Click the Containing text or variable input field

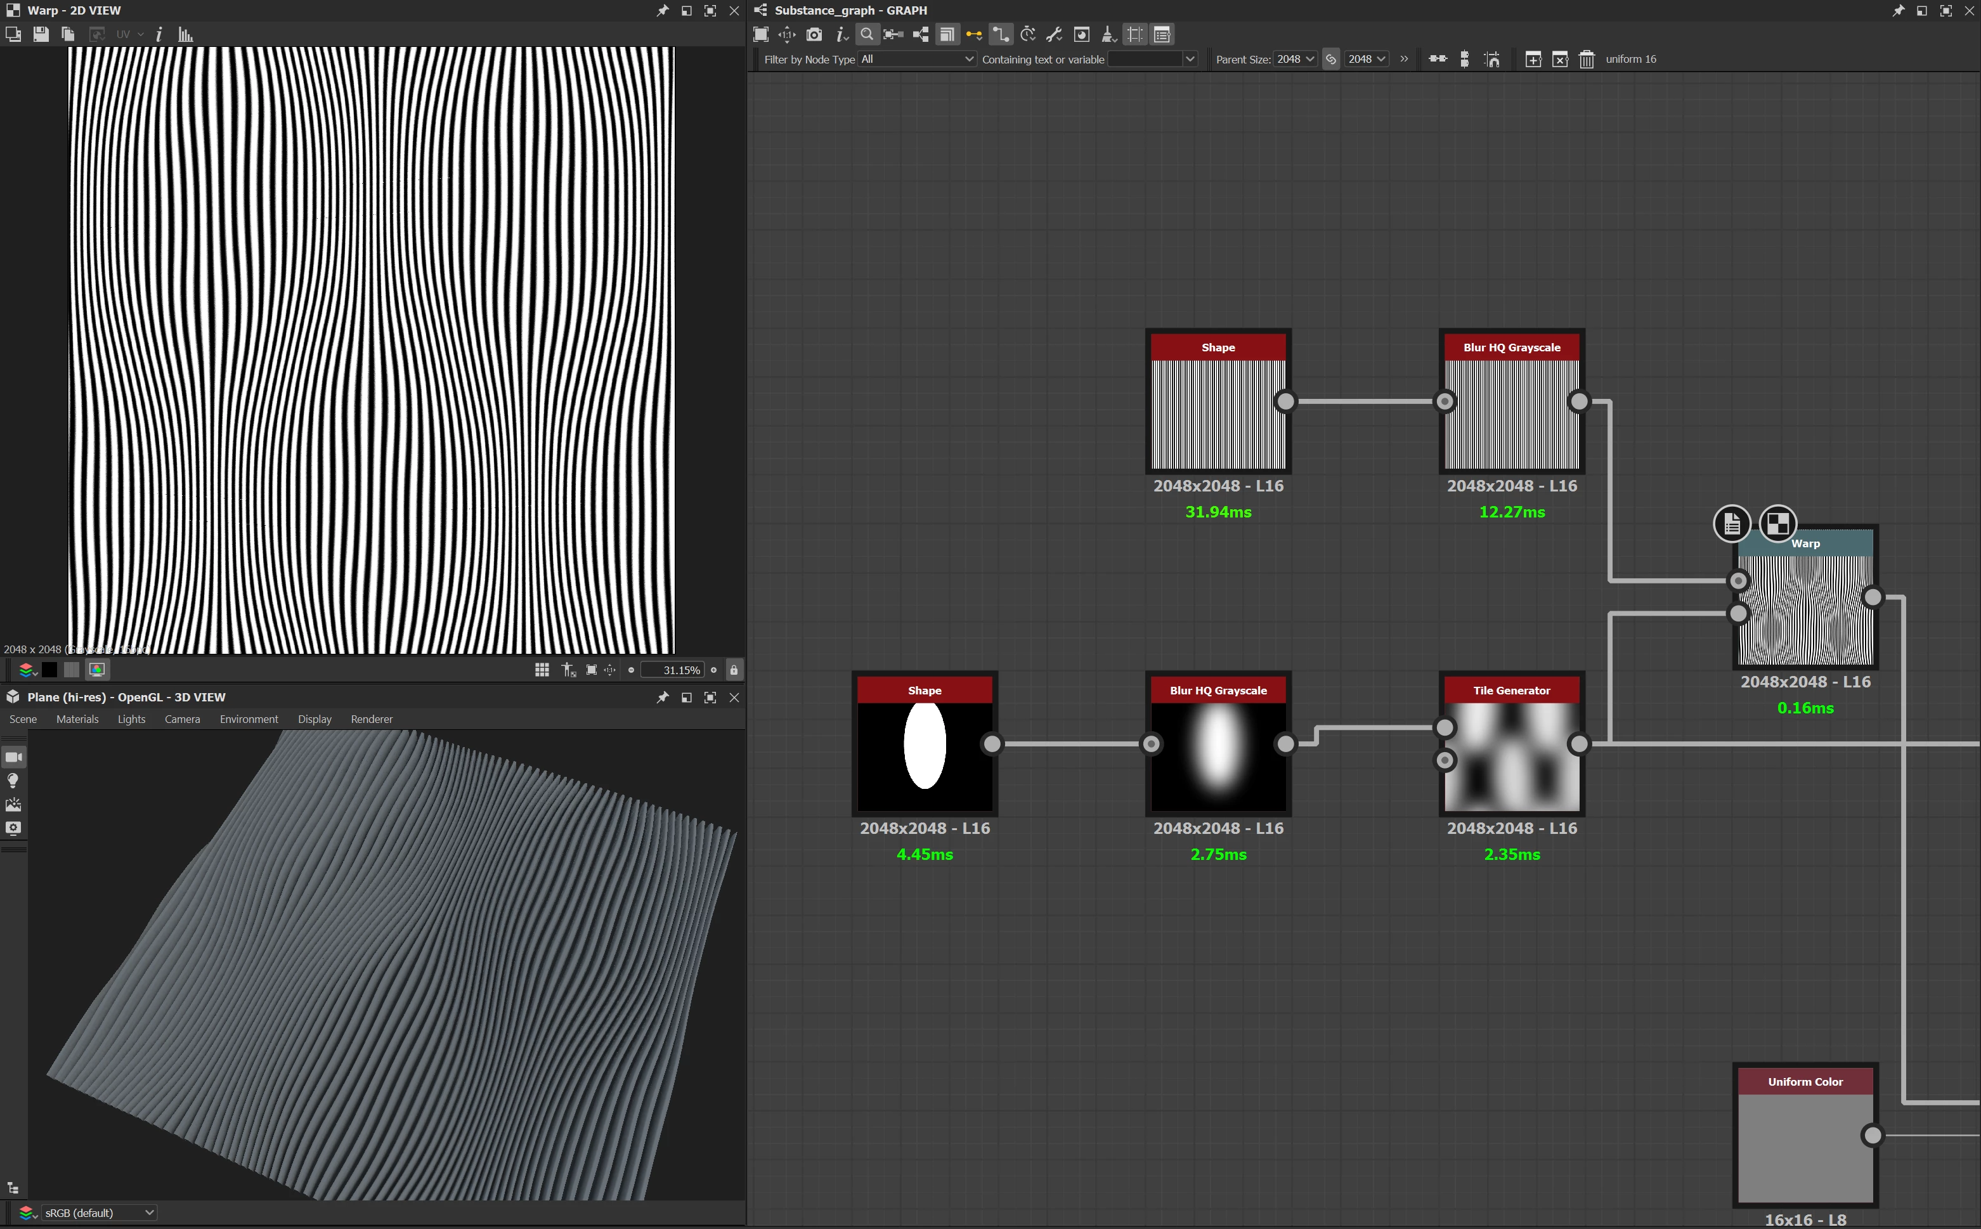[1146, 60]
